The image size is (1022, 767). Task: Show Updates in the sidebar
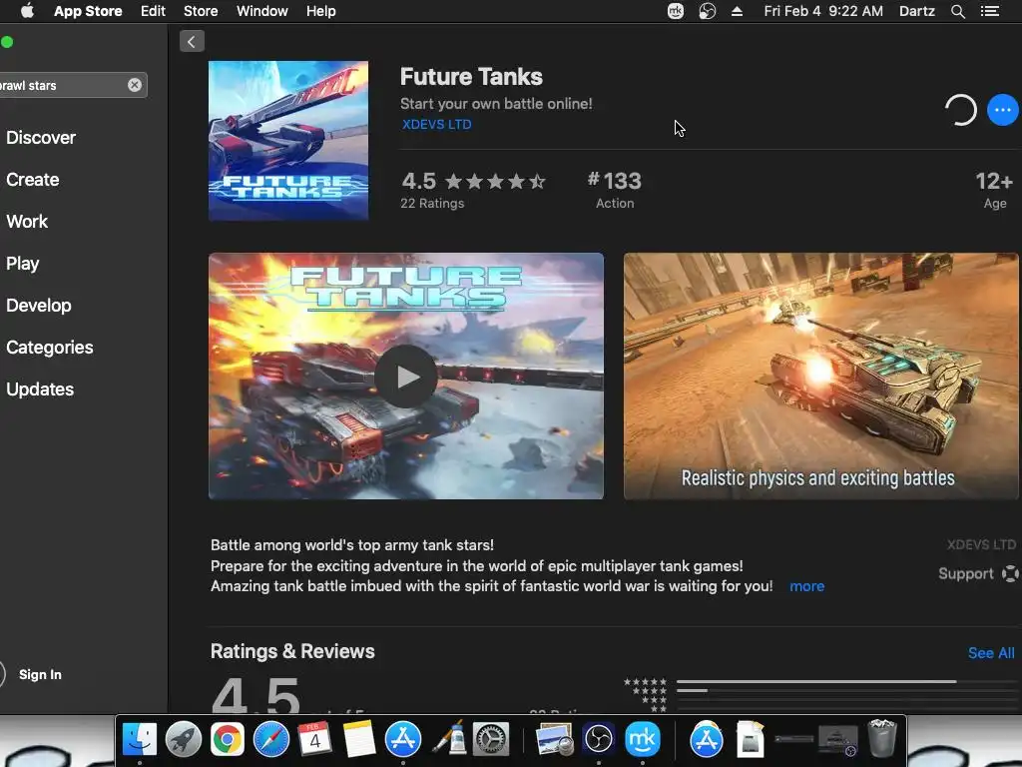(40, 389)
